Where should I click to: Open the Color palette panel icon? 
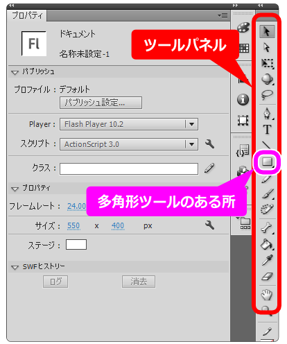pos(243,28)
